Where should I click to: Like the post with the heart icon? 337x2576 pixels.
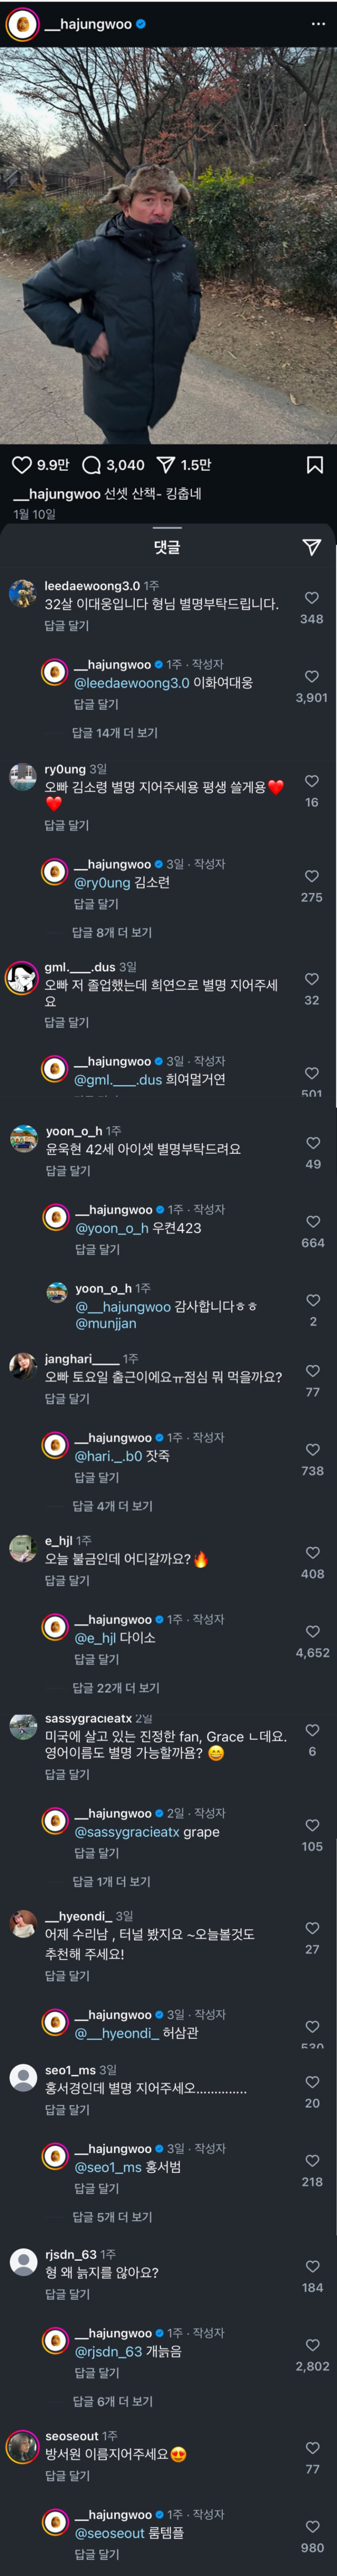pyautogui.click(x=21, y=465)
